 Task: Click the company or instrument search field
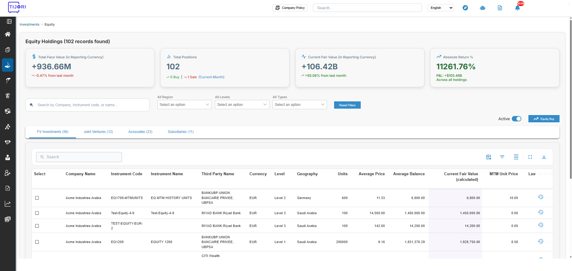point(87,105)
